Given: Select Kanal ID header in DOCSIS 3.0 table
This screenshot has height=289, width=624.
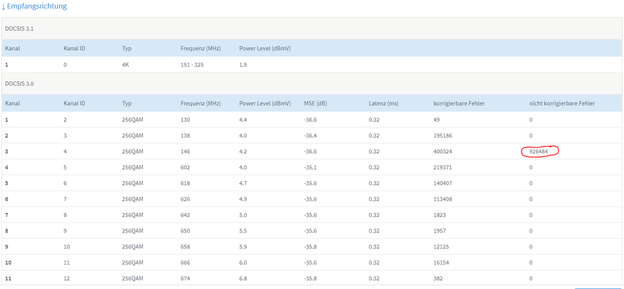Looking at the screenshot, I should pyautogui.click(x=74, y=103).
